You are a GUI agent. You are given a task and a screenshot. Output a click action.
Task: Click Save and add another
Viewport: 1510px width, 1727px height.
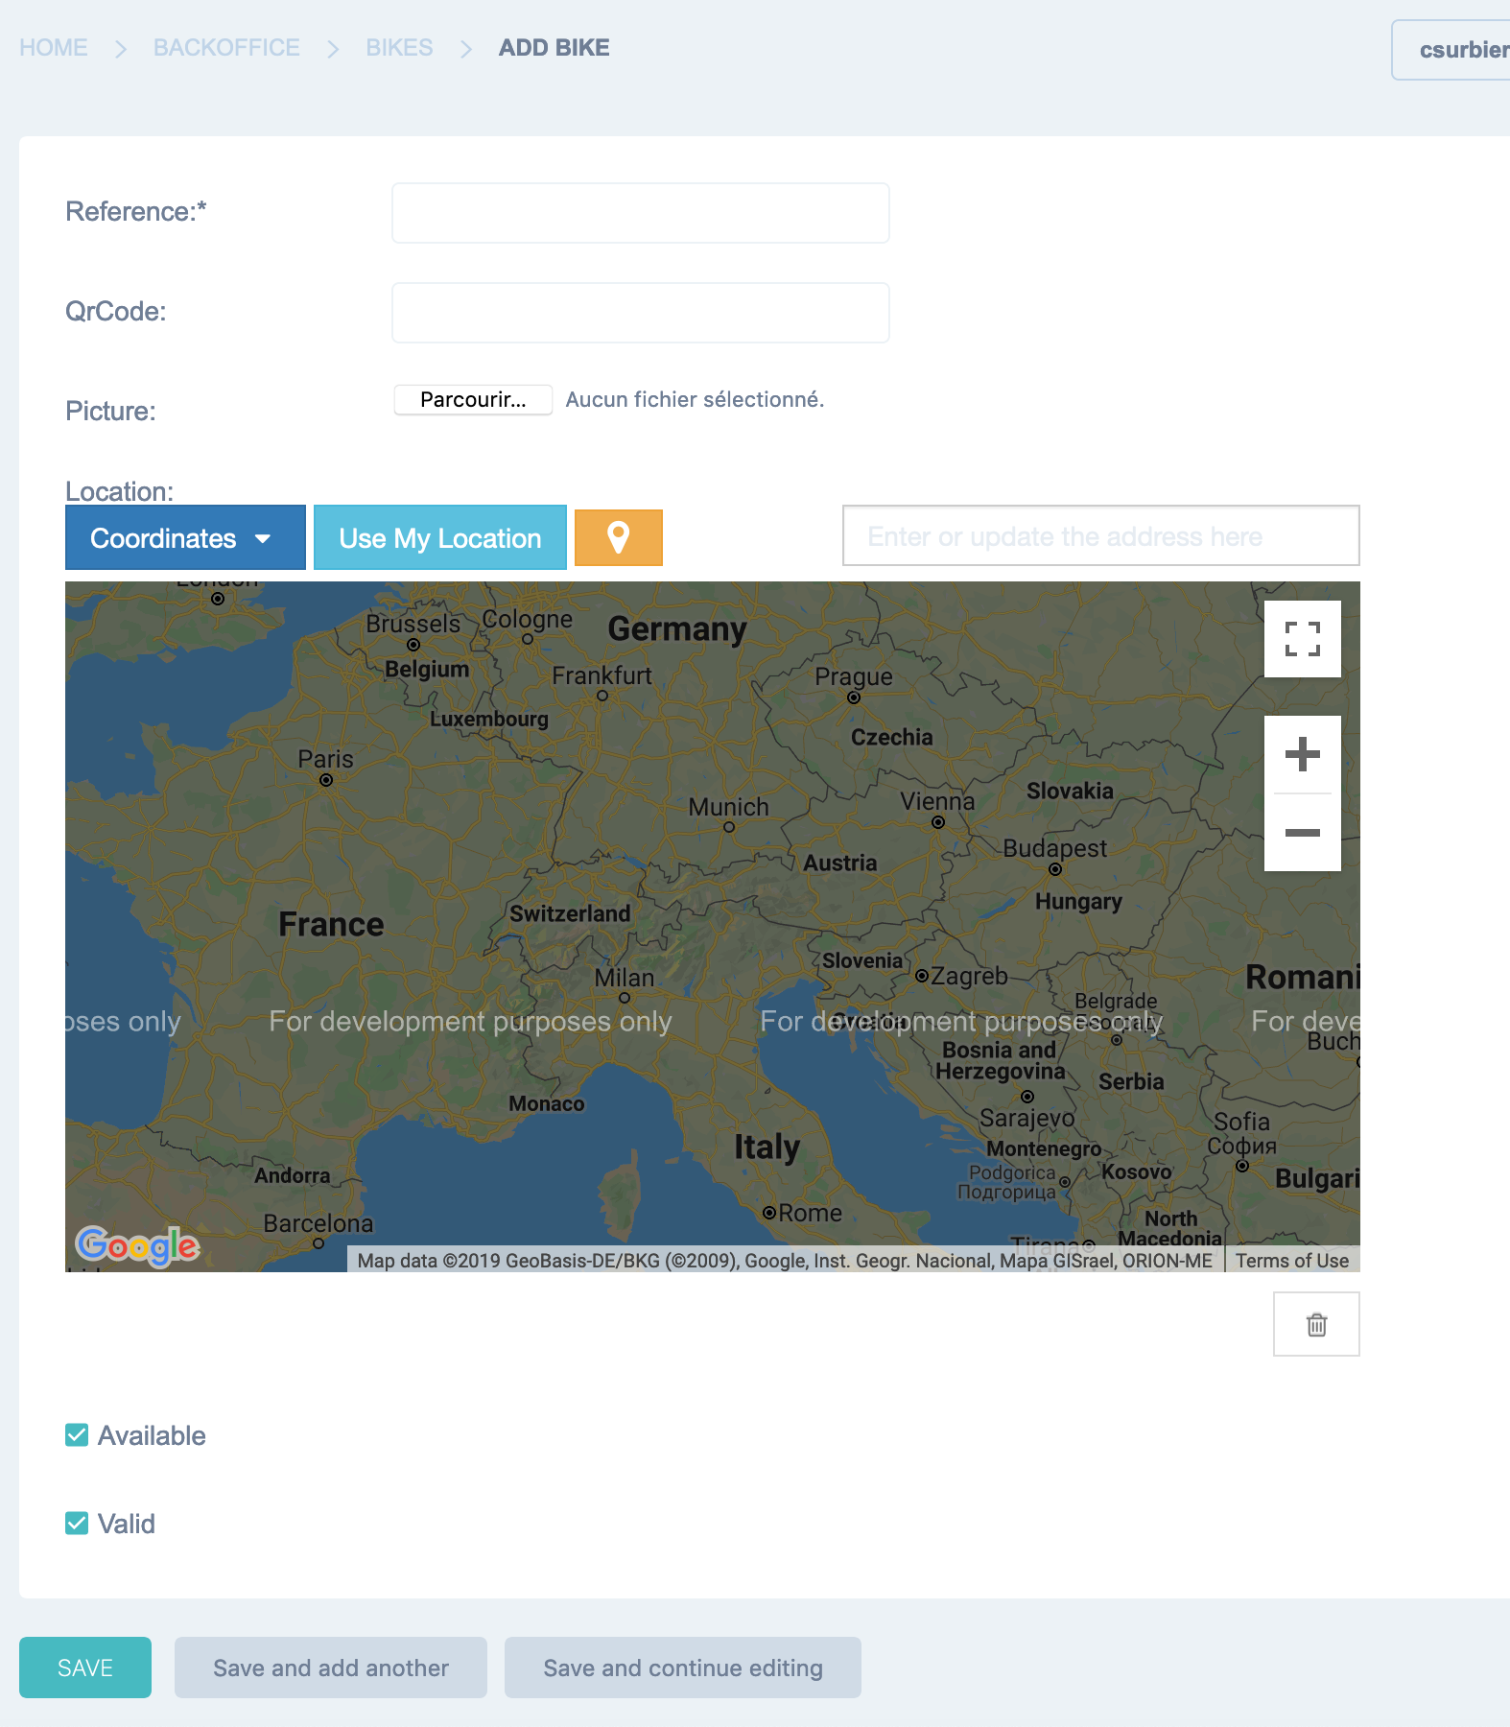(331, 1668)
